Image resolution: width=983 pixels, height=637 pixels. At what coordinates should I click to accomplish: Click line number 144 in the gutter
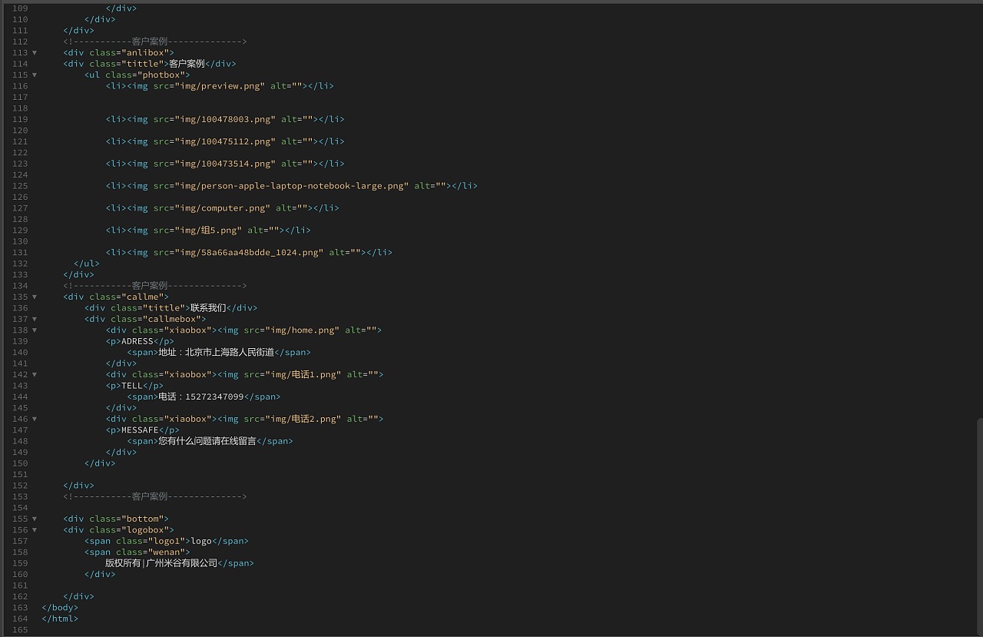(x=20, y=397)
